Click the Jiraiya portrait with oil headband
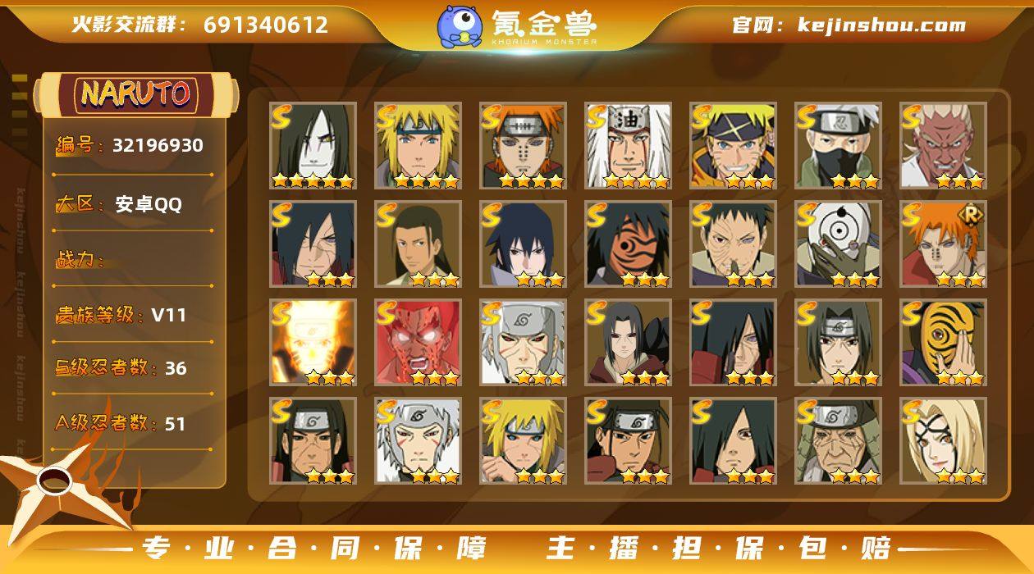 (x=628, y=146)
